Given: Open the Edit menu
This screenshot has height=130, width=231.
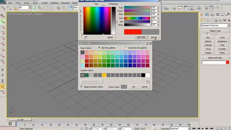Looking at the screenshot, I should [x=10, y=3].
